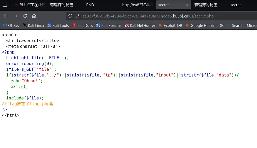Open the Kali NetHunter bookmark

tap(140, 26)
